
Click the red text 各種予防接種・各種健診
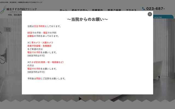point(39,46)
